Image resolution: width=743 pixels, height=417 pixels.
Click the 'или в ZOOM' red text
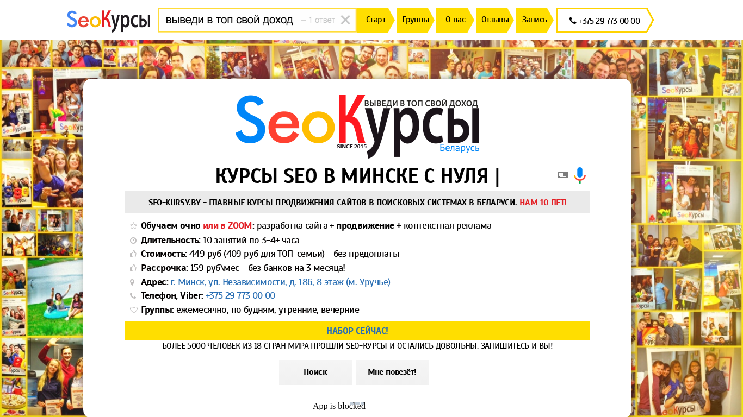(x=227, y=226)
